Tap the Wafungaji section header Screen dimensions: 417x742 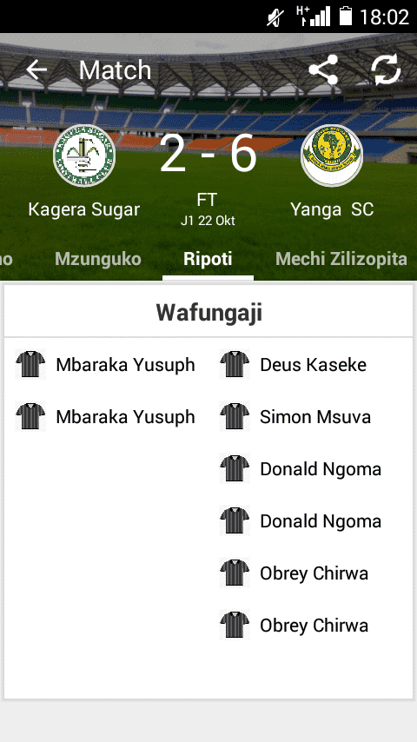tap(208, 312)
